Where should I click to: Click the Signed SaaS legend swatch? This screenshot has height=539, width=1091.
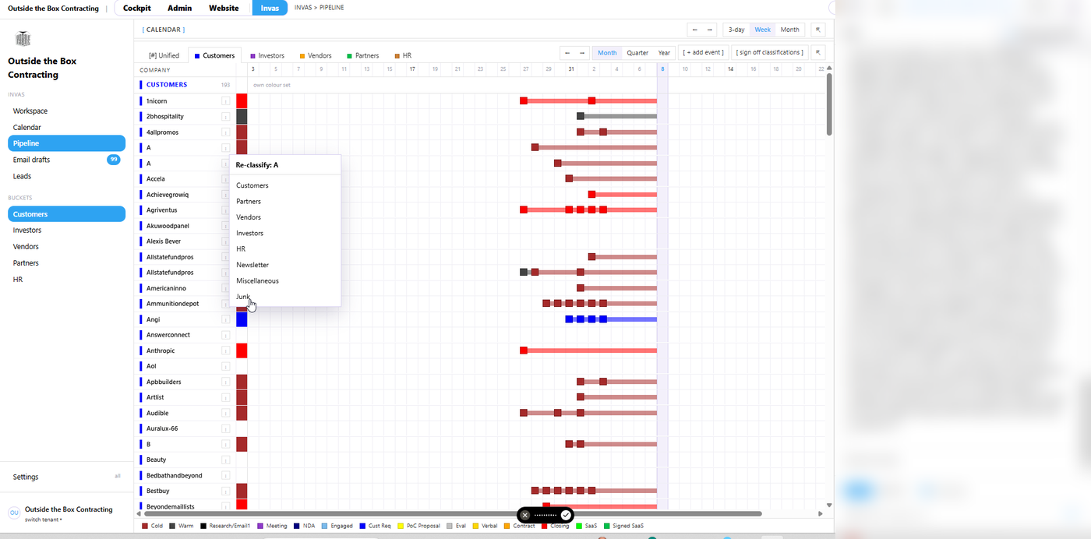(x=607, y=526)
